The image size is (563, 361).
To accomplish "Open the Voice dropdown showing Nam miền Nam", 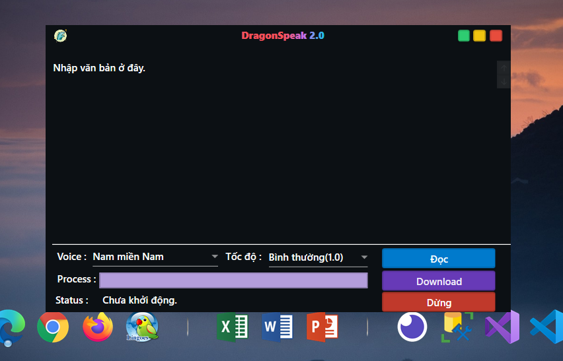I will pyautogui.click(x=155, y=257).
